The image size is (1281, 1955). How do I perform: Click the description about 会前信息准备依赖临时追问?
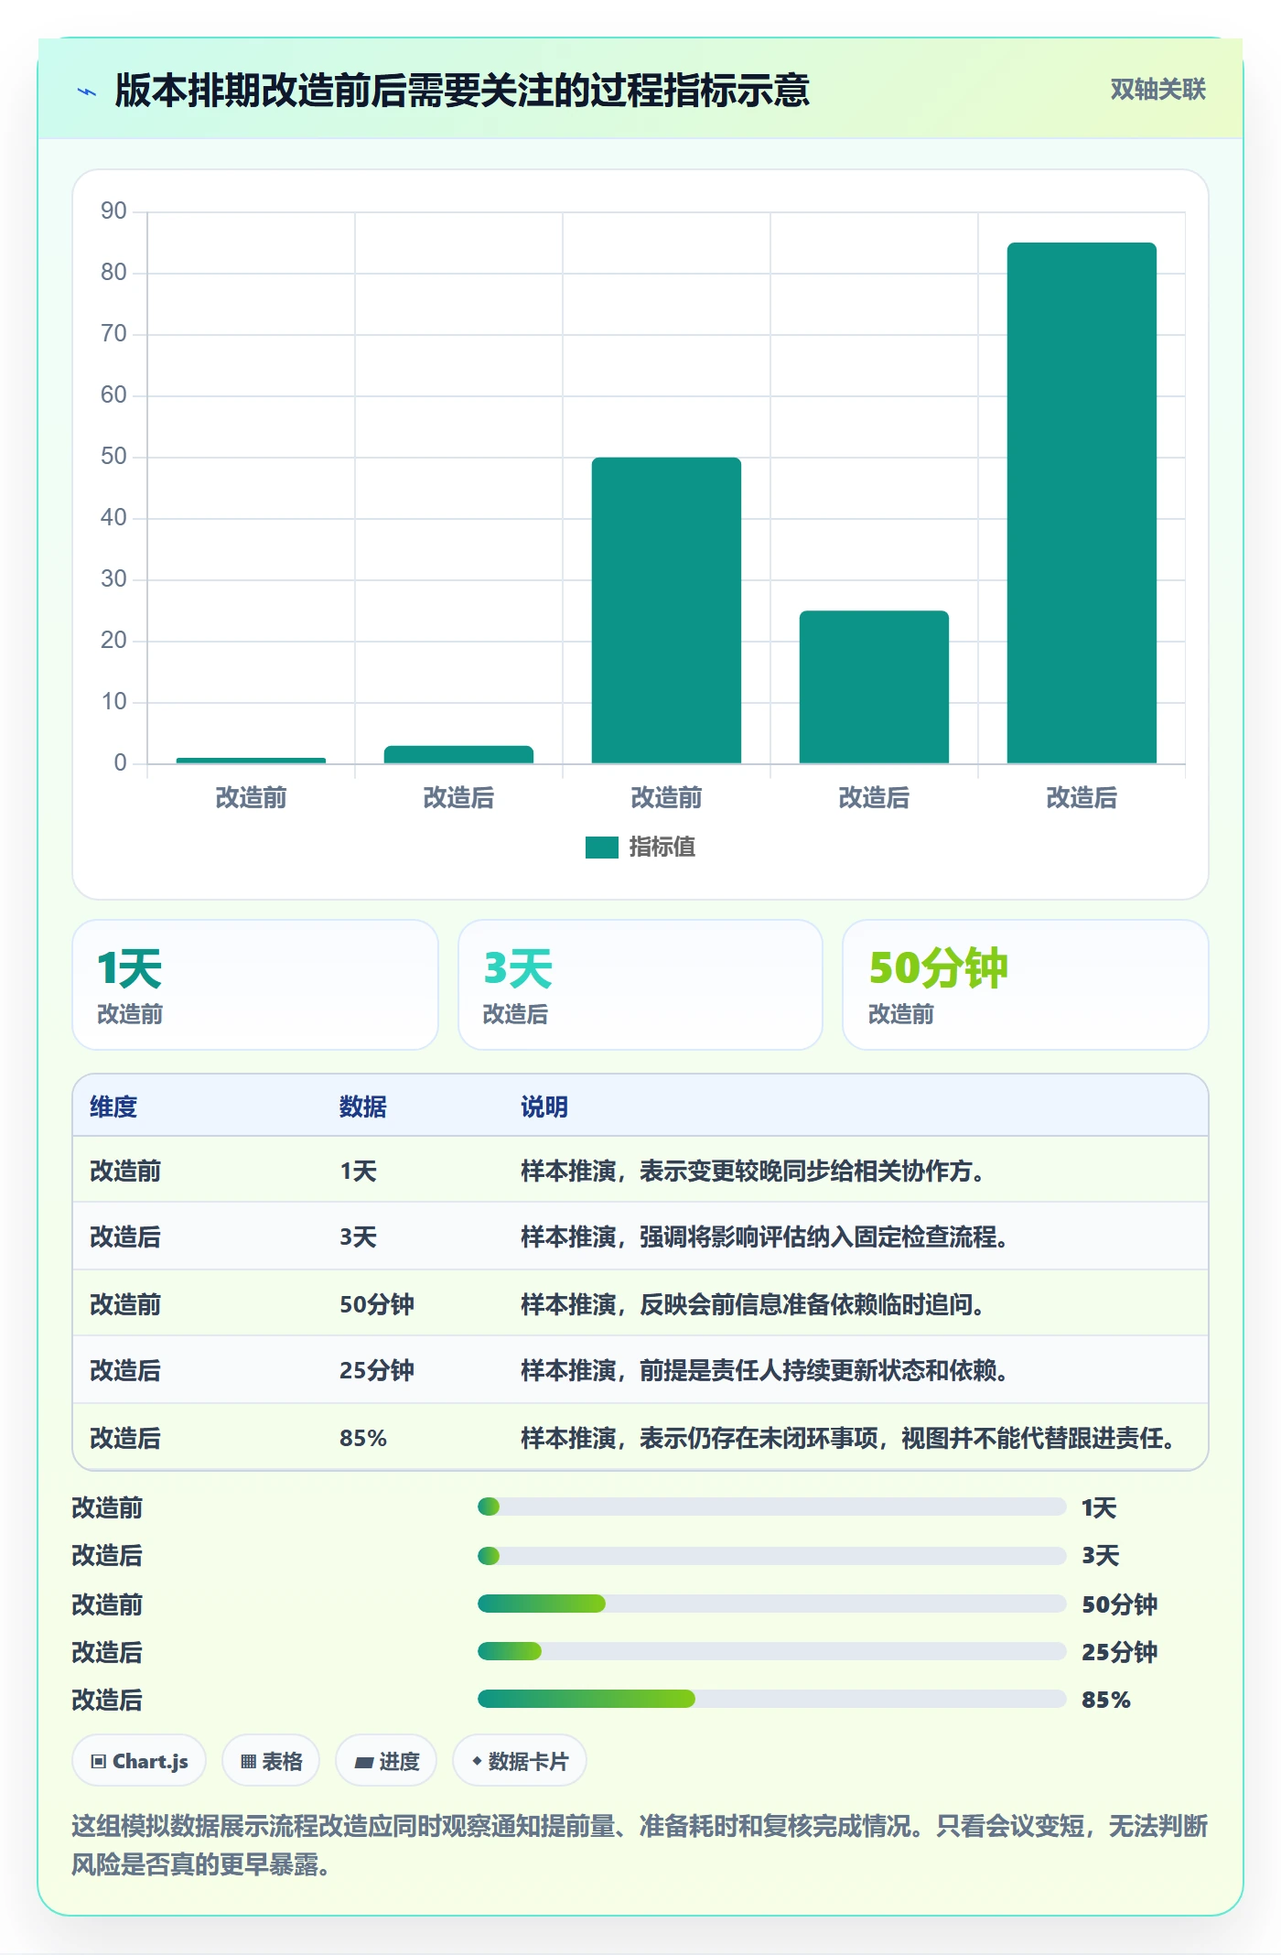[753, 1304]
